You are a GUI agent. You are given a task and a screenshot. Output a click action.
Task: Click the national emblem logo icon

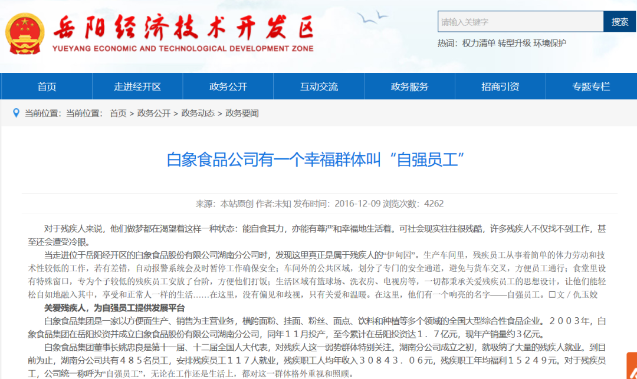(x=24, y=34)
